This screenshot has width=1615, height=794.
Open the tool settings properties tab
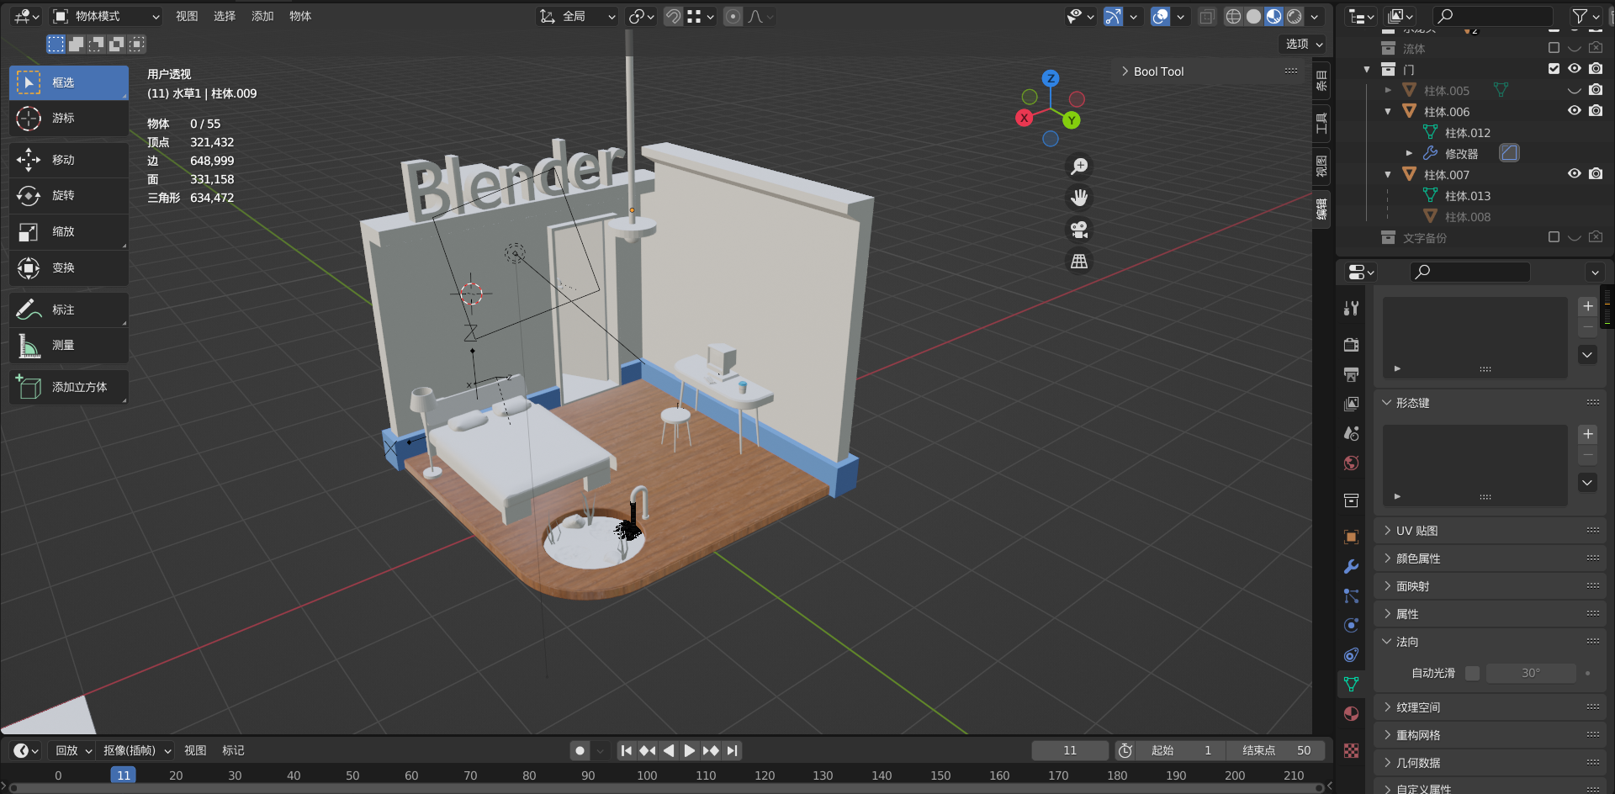click(1352, 309)
